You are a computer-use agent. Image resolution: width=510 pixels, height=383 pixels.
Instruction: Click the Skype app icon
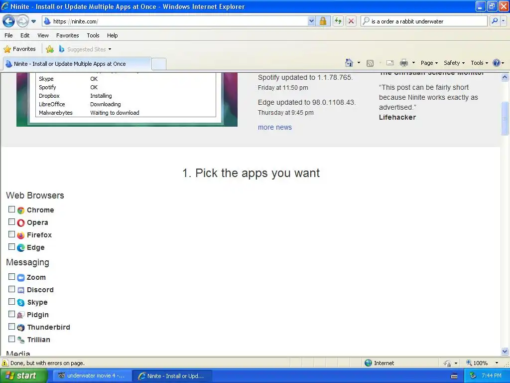tap(21, 303)
